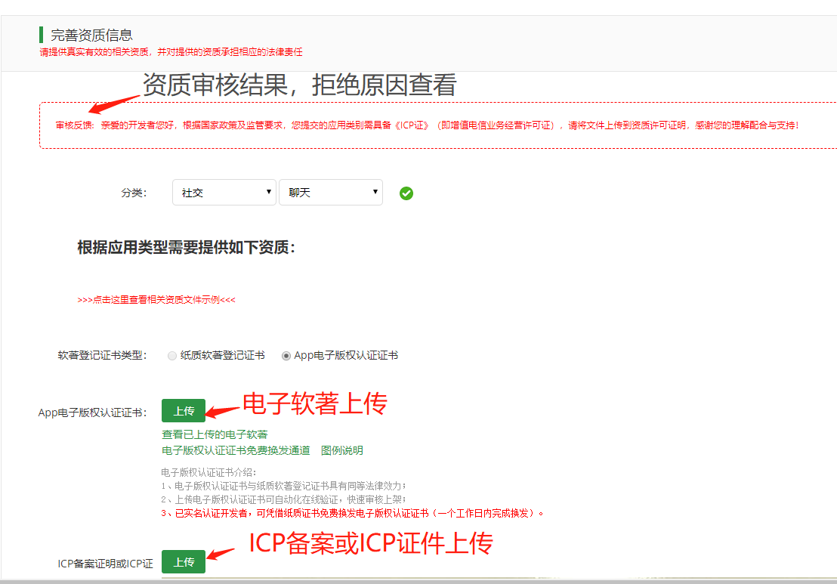The image size is (837, 584).
Task: Open the 社交 category dropdown
Action: (x=224, y=192)
